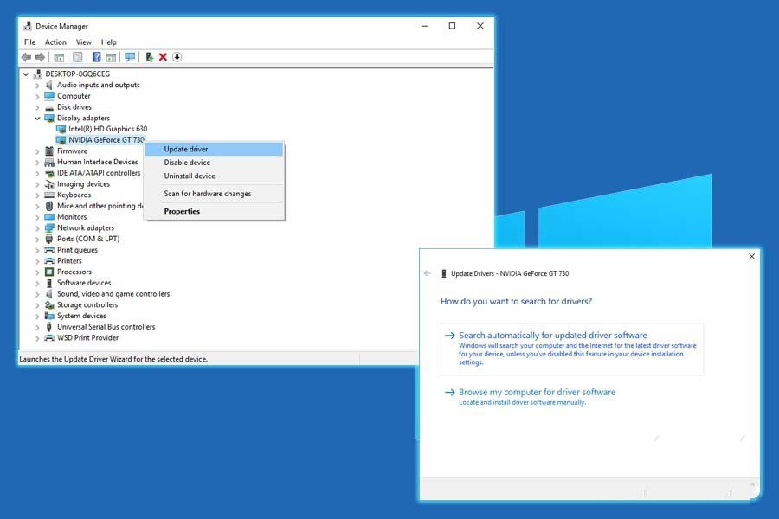Choose Scan for hardware changes in context menu
The image size is (779, 519).
[214, 194]
